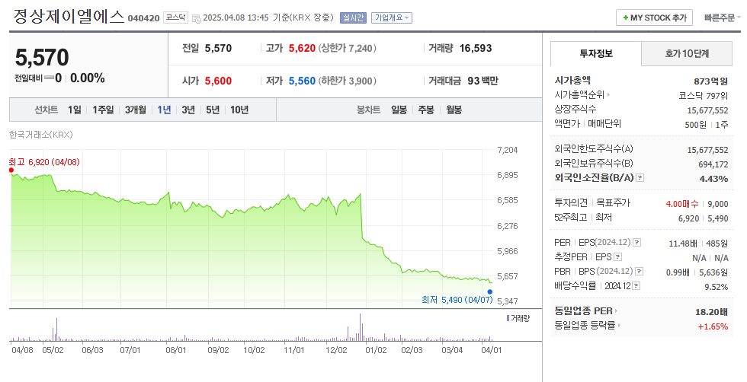This screenshot has width=747, height=382.
Task: Click the 저가 value 5,560
Action: pos(302,81)
